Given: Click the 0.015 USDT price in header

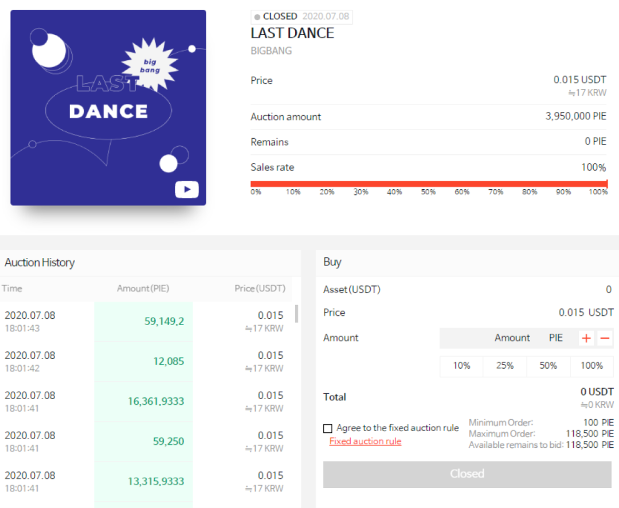Looking at the screenshot, I should (x=579, y=80).
